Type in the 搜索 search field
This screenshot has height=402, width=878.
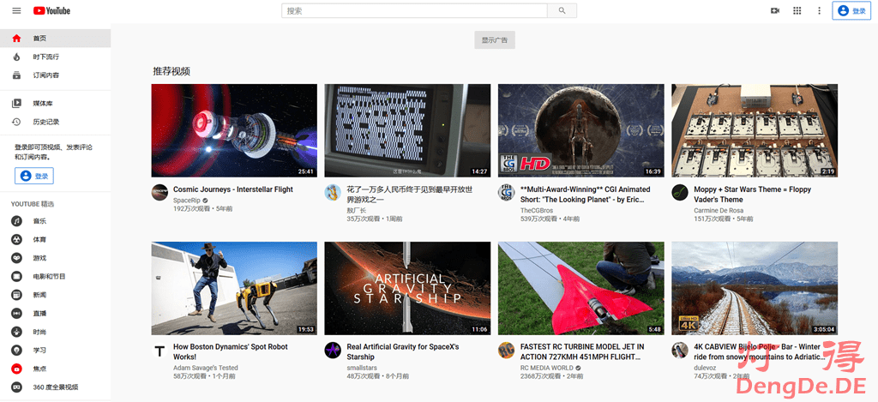coord(415,11)
